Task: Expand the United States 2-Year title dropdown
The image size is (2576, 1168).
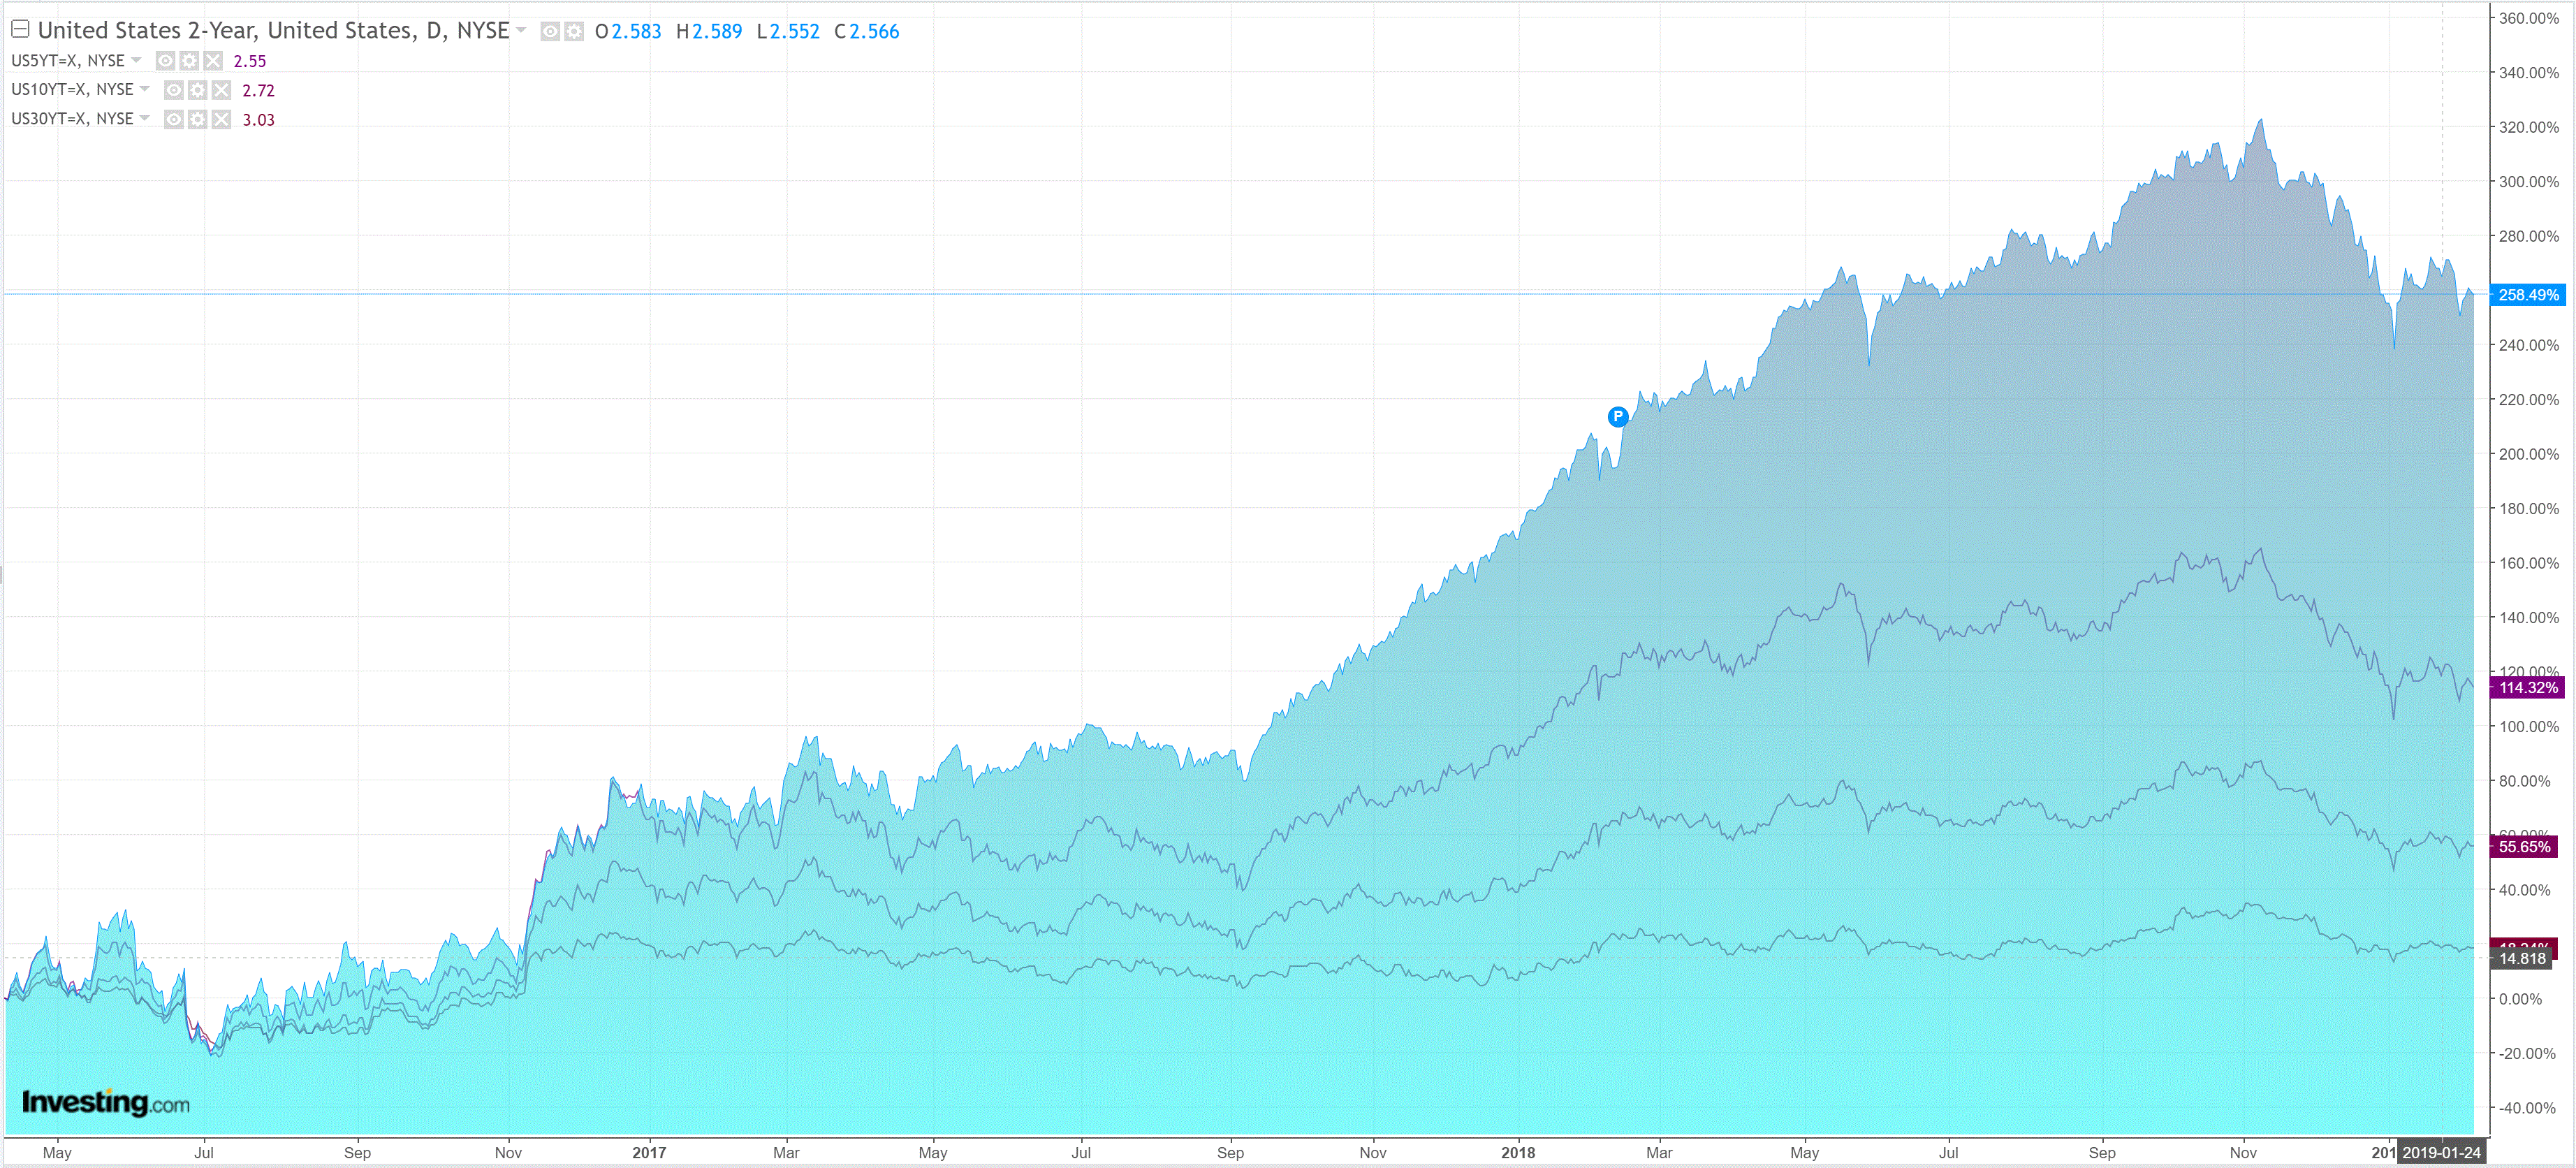Action: point(521,31)
